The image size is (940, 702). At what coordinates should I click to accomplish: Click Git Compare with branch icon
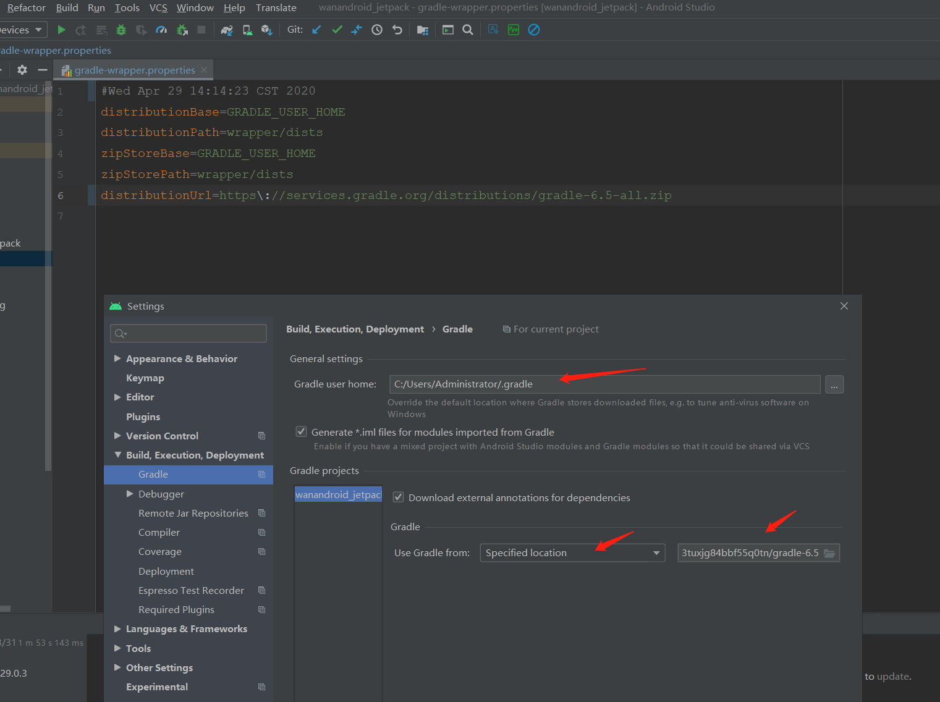pyautogui.click(x=357, y=30)
